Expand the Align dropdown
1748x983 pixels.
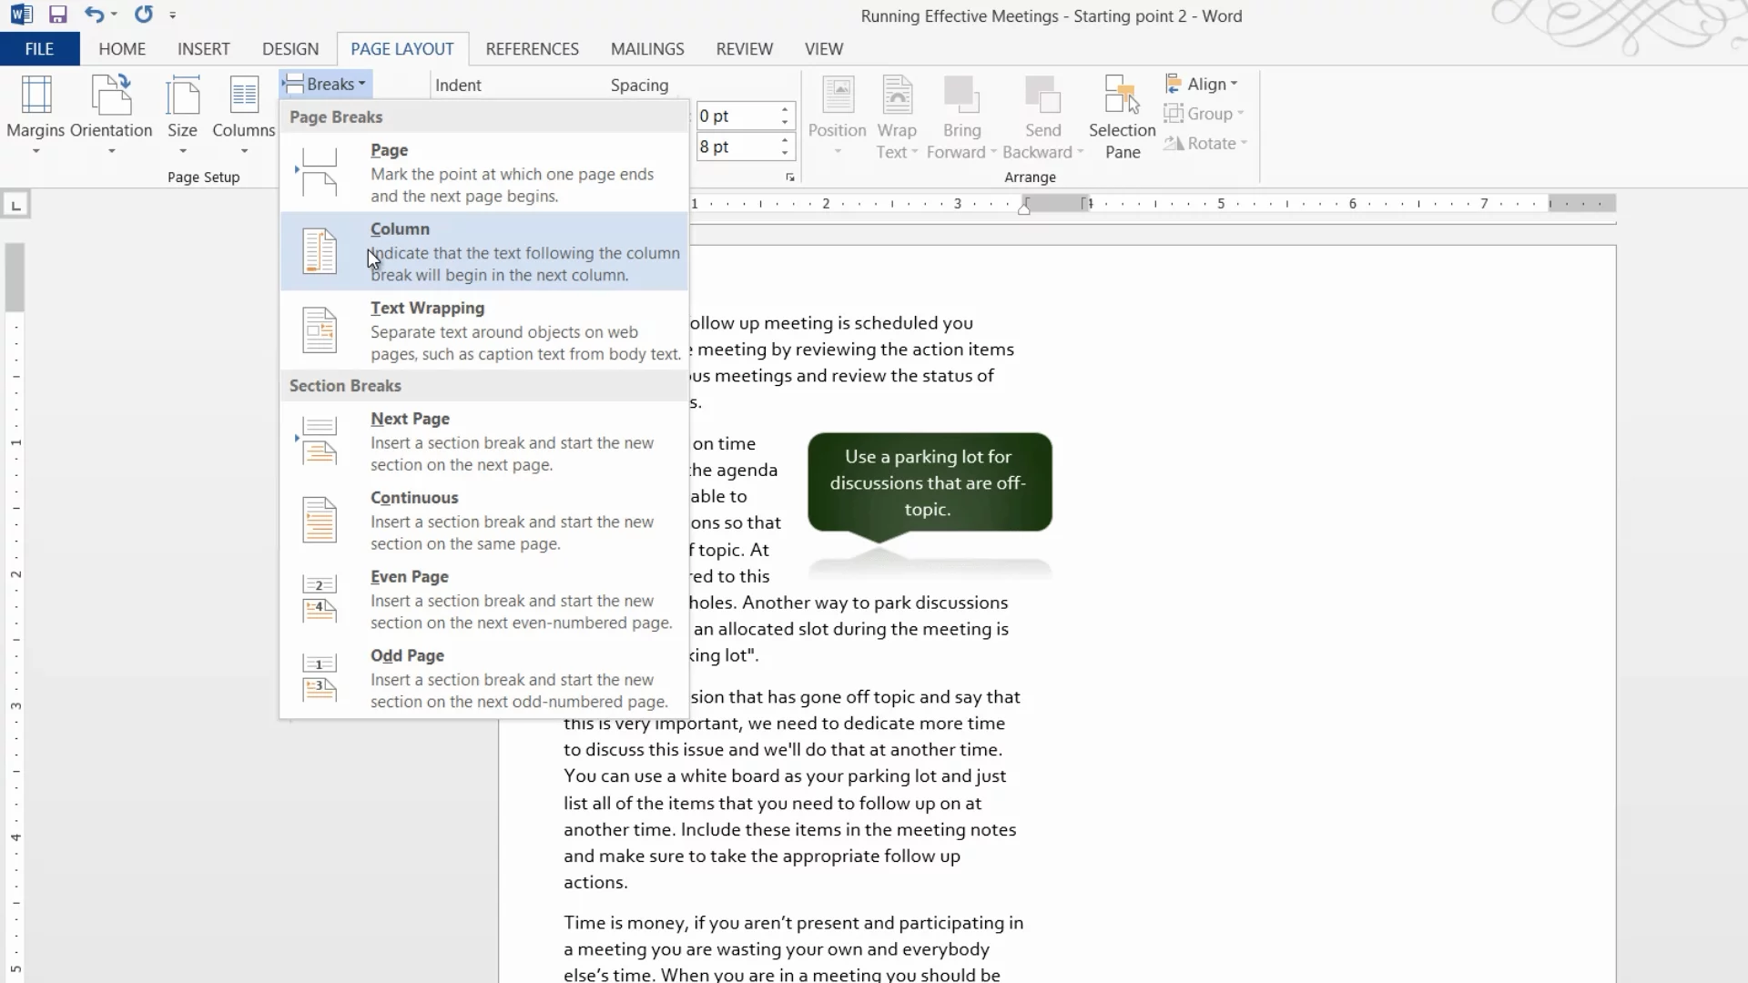pyautogui.click(x=1202, y=84)
